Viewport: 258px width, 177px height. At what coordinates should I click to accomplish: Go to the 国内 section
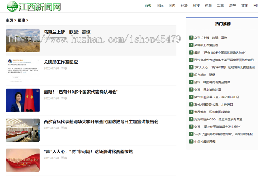point(172,6)
